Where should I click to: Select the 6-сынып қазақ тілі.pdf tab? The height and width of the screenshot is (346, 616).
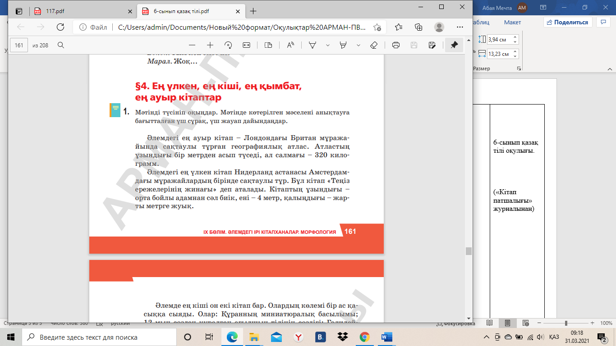(190, 11)
